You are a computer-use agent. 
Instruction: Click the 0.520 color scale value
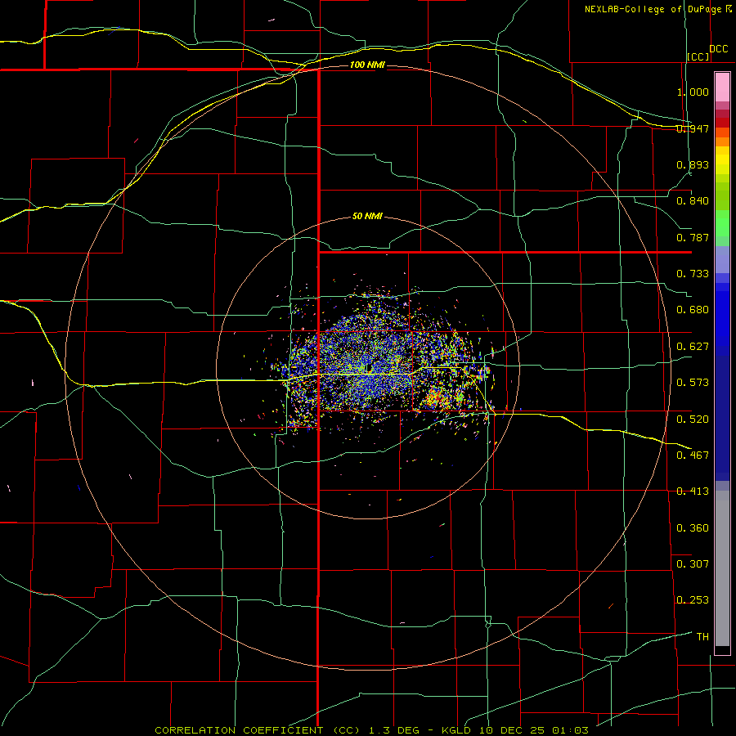click(693, 420)
